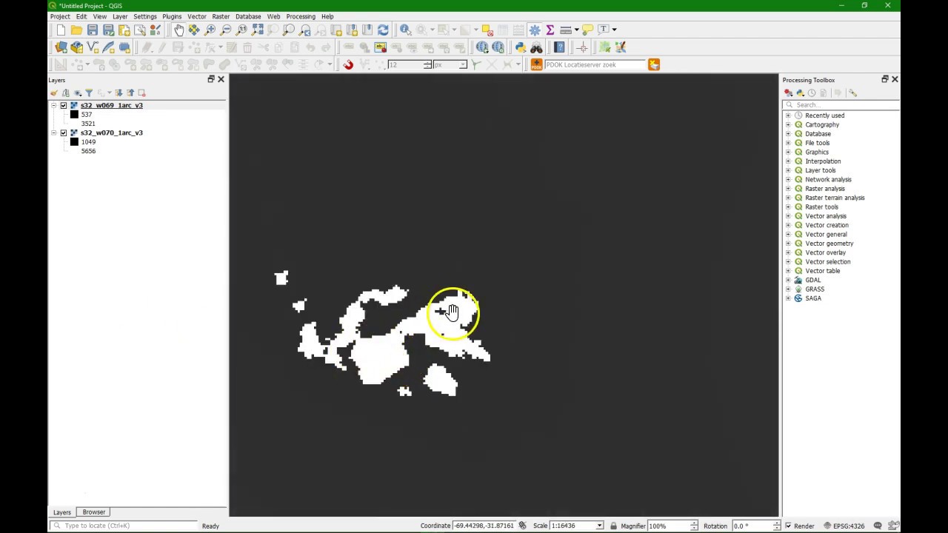Open the px units dropdown
Image resolution: width=948 pixels, height=533 pixels.
463,65
